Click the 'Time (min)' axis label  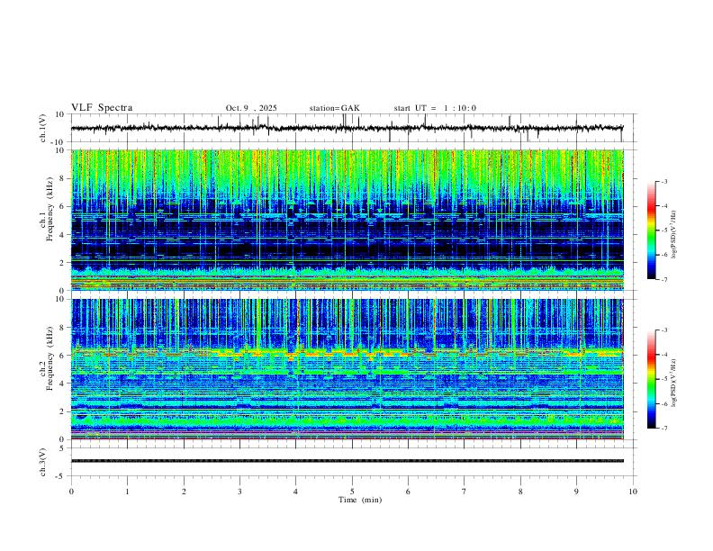coord(360,500)
